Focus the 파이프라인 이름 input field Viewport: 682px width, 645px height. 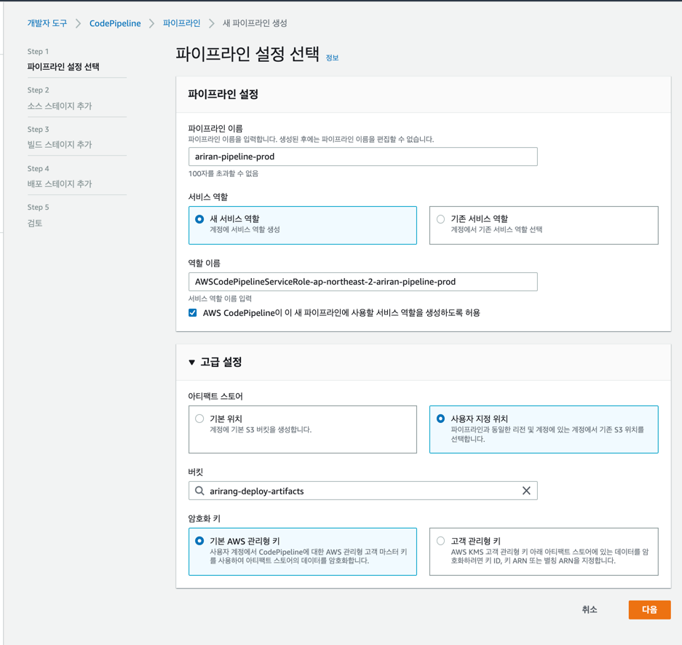[362, 157]
